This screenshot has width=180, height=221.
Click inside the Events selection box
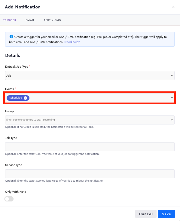tap(90, 98)
